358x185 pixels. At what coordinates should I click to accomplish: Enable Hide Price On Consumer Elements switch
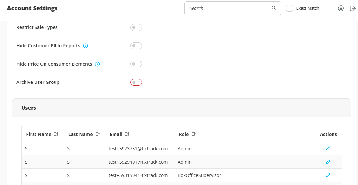coord(136,64)
